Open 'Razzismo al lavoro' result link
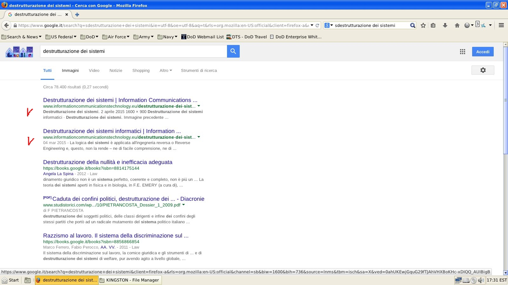This screenshot has width=508, height=285. point(116,236)
